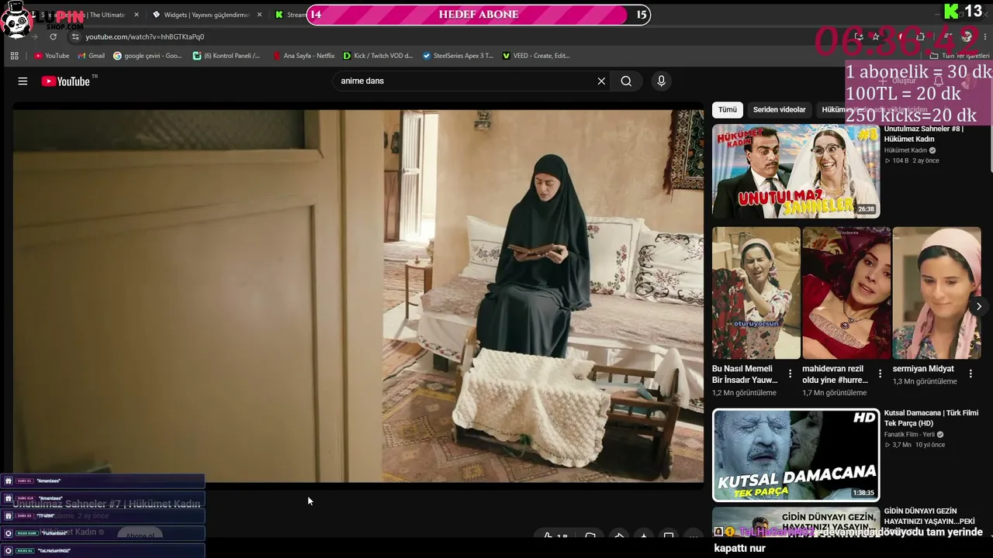Click '1,2 Mn görüntüleme' view count text

(x=744, y=393)
